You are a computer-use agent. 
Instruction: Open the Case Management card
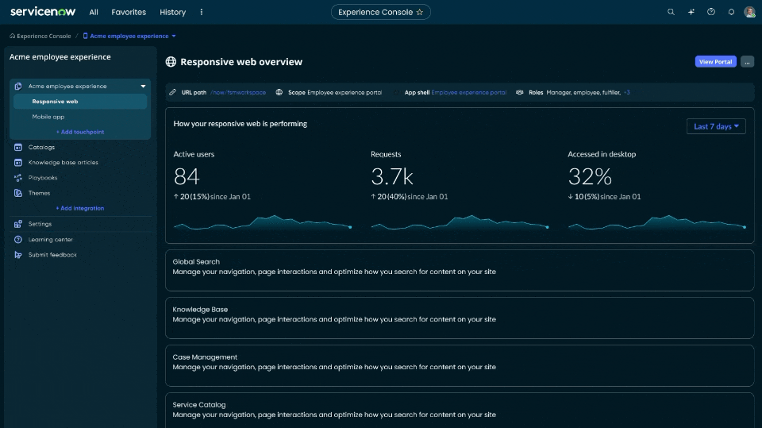[x=460, y=366]
